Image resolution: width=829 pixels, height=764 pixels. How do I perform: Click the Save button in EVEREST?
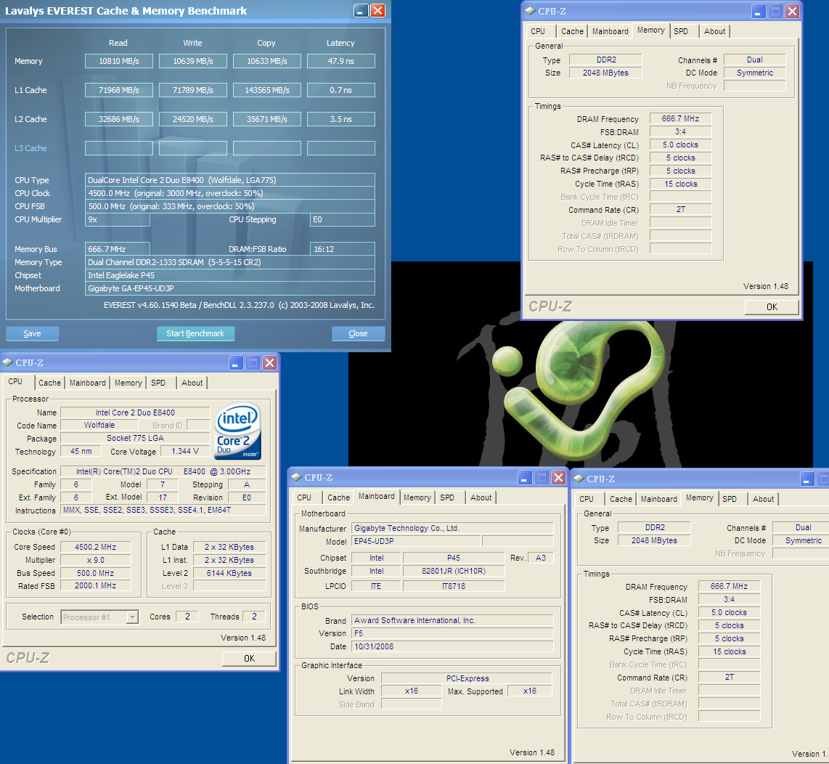pos(32,333)
